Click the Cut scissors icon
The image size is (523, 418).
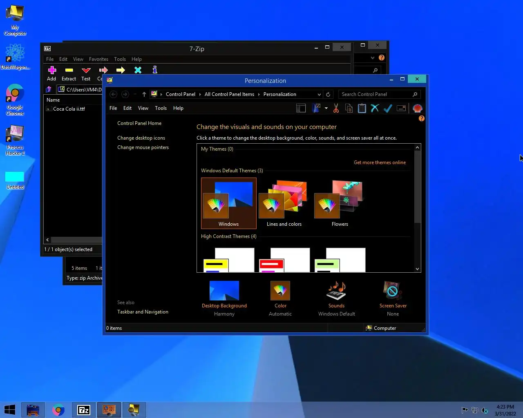pos(336,108)
